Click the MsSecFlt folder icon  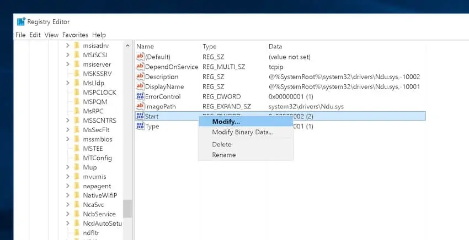[77, 129]
